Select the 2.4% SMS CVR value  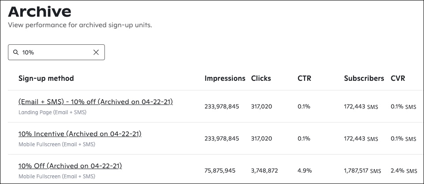point(403,170)
